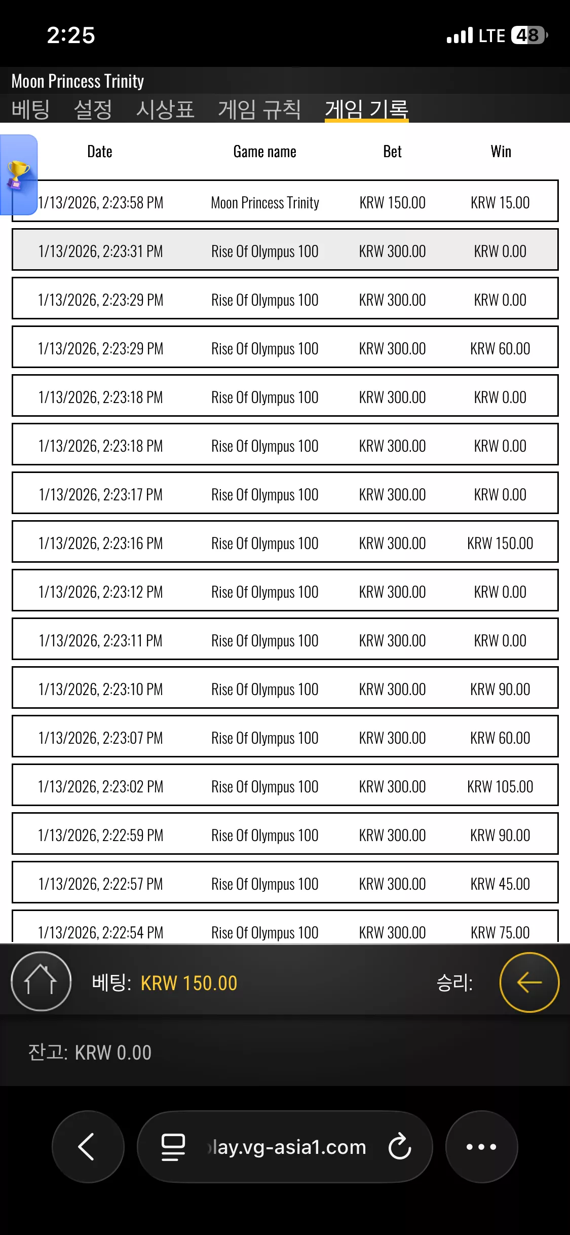Tap the home icon button
Image resolution: width=570 pixels, height=1235 pixels.
coord(41,981)
